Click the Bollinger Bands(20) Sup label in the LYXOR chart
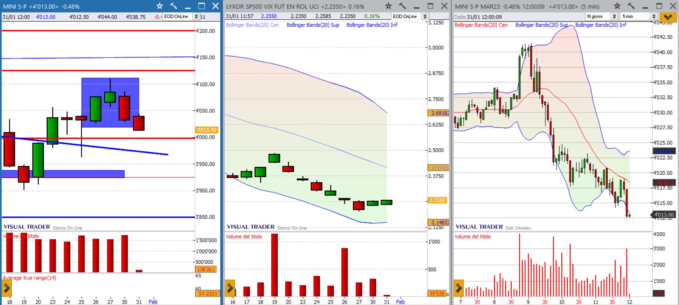The image size is (679, 305). tap(313, 25)
